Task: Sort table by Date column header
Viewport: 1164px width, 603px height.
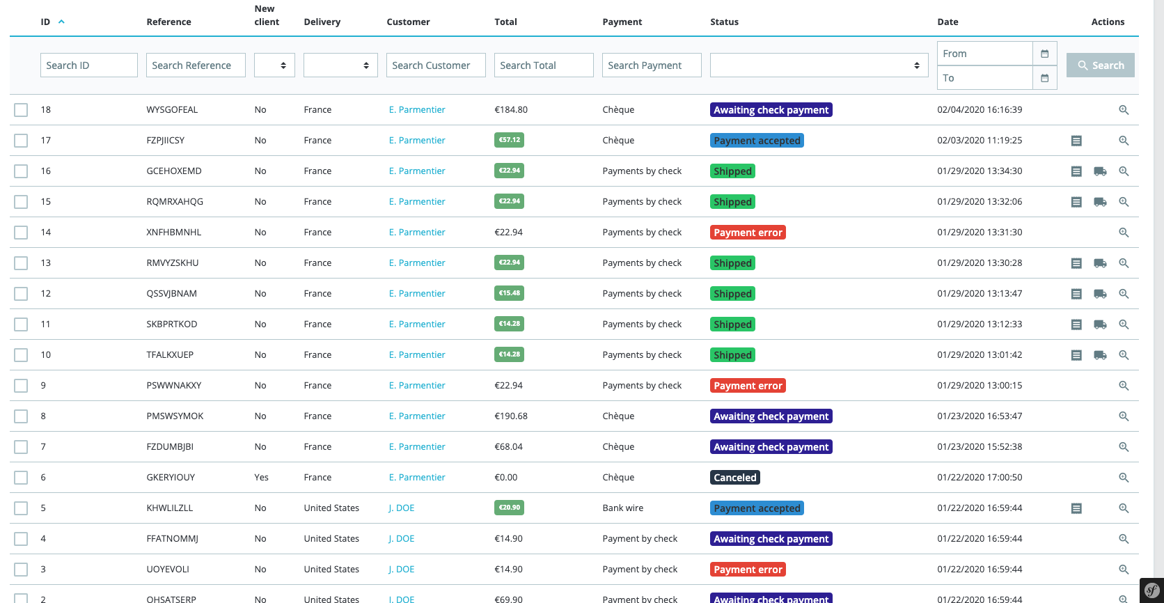Action: [x=947, y=22]
